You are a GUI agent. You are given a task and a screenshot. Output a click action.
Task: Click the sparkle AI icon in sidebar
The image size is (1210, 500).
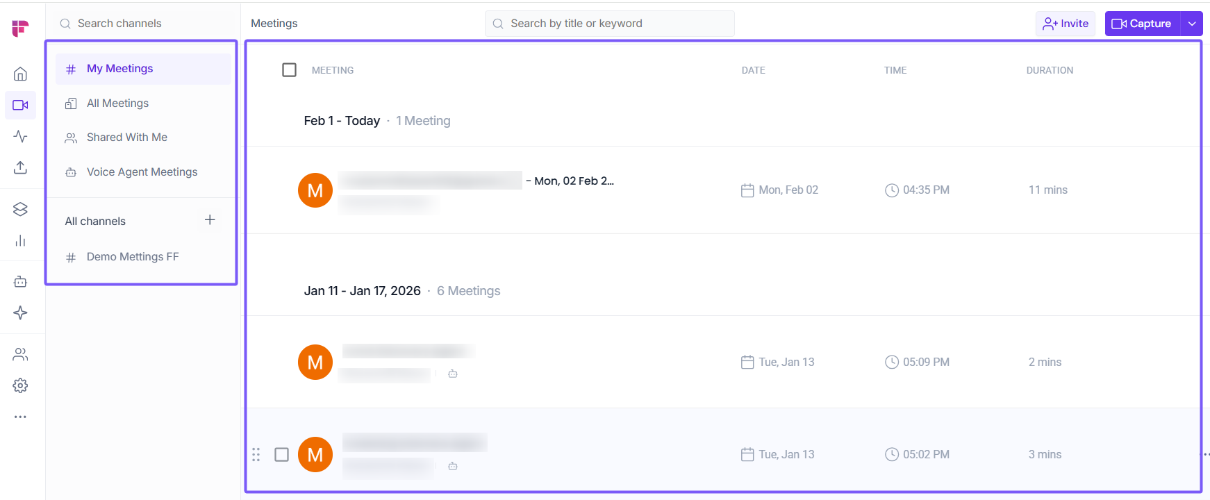[21, 312]
